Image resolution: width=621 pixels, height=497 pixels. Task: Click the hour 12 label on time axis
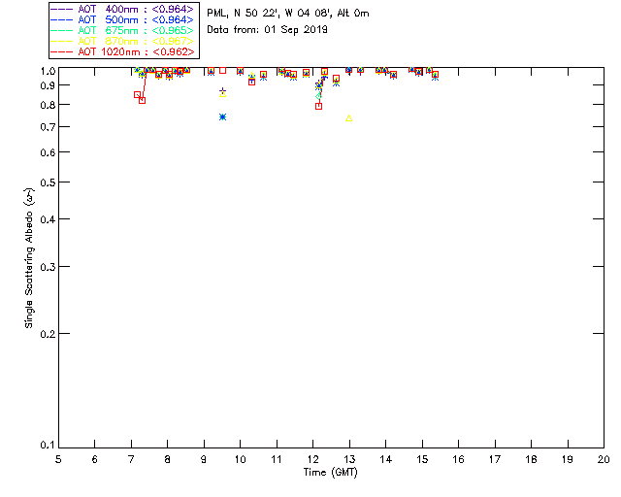[x=312, y=459]
